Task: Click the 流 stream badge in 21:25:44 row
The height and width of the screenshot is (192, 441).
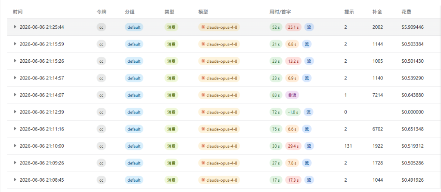Action: pos(309,27)
